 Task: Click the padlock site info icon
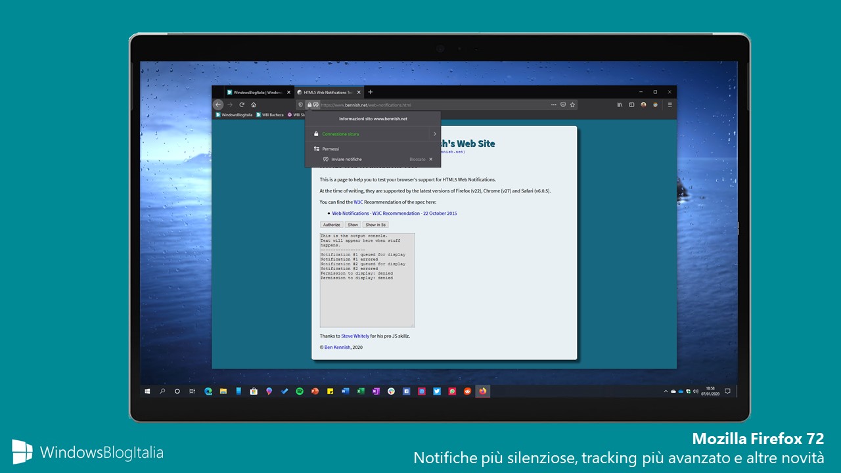tap(309, 104)
